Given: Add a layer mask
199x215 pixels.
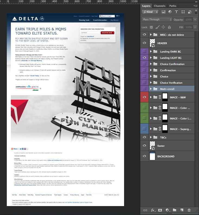Looking at the screenshot, I should [160, 210].
